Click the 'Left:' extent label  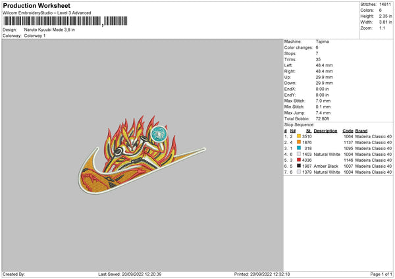coord(288,65)
